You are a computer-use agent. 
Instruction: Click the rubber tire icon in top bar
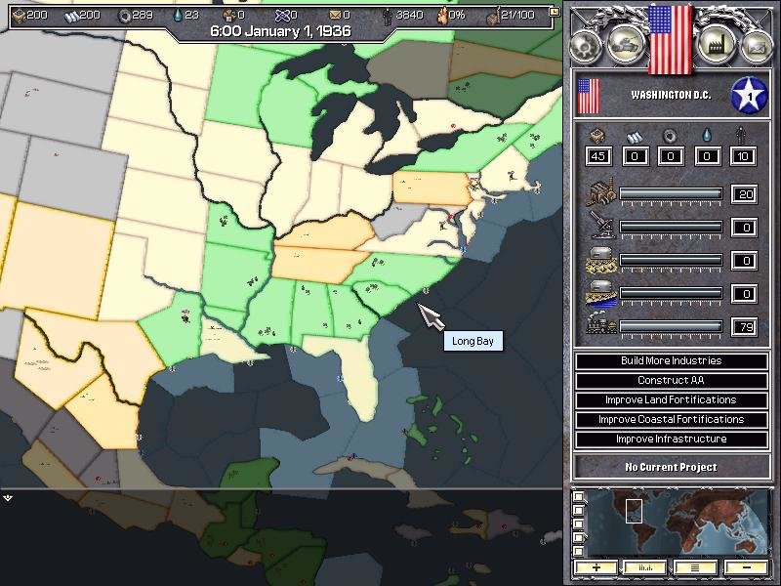coord(124,16)
